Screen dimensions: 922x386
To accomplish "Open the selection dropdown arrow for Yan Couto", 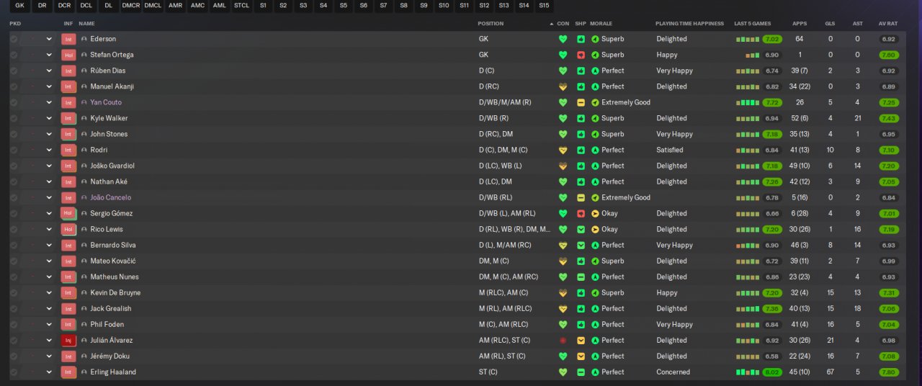I will tap(49, 102).
